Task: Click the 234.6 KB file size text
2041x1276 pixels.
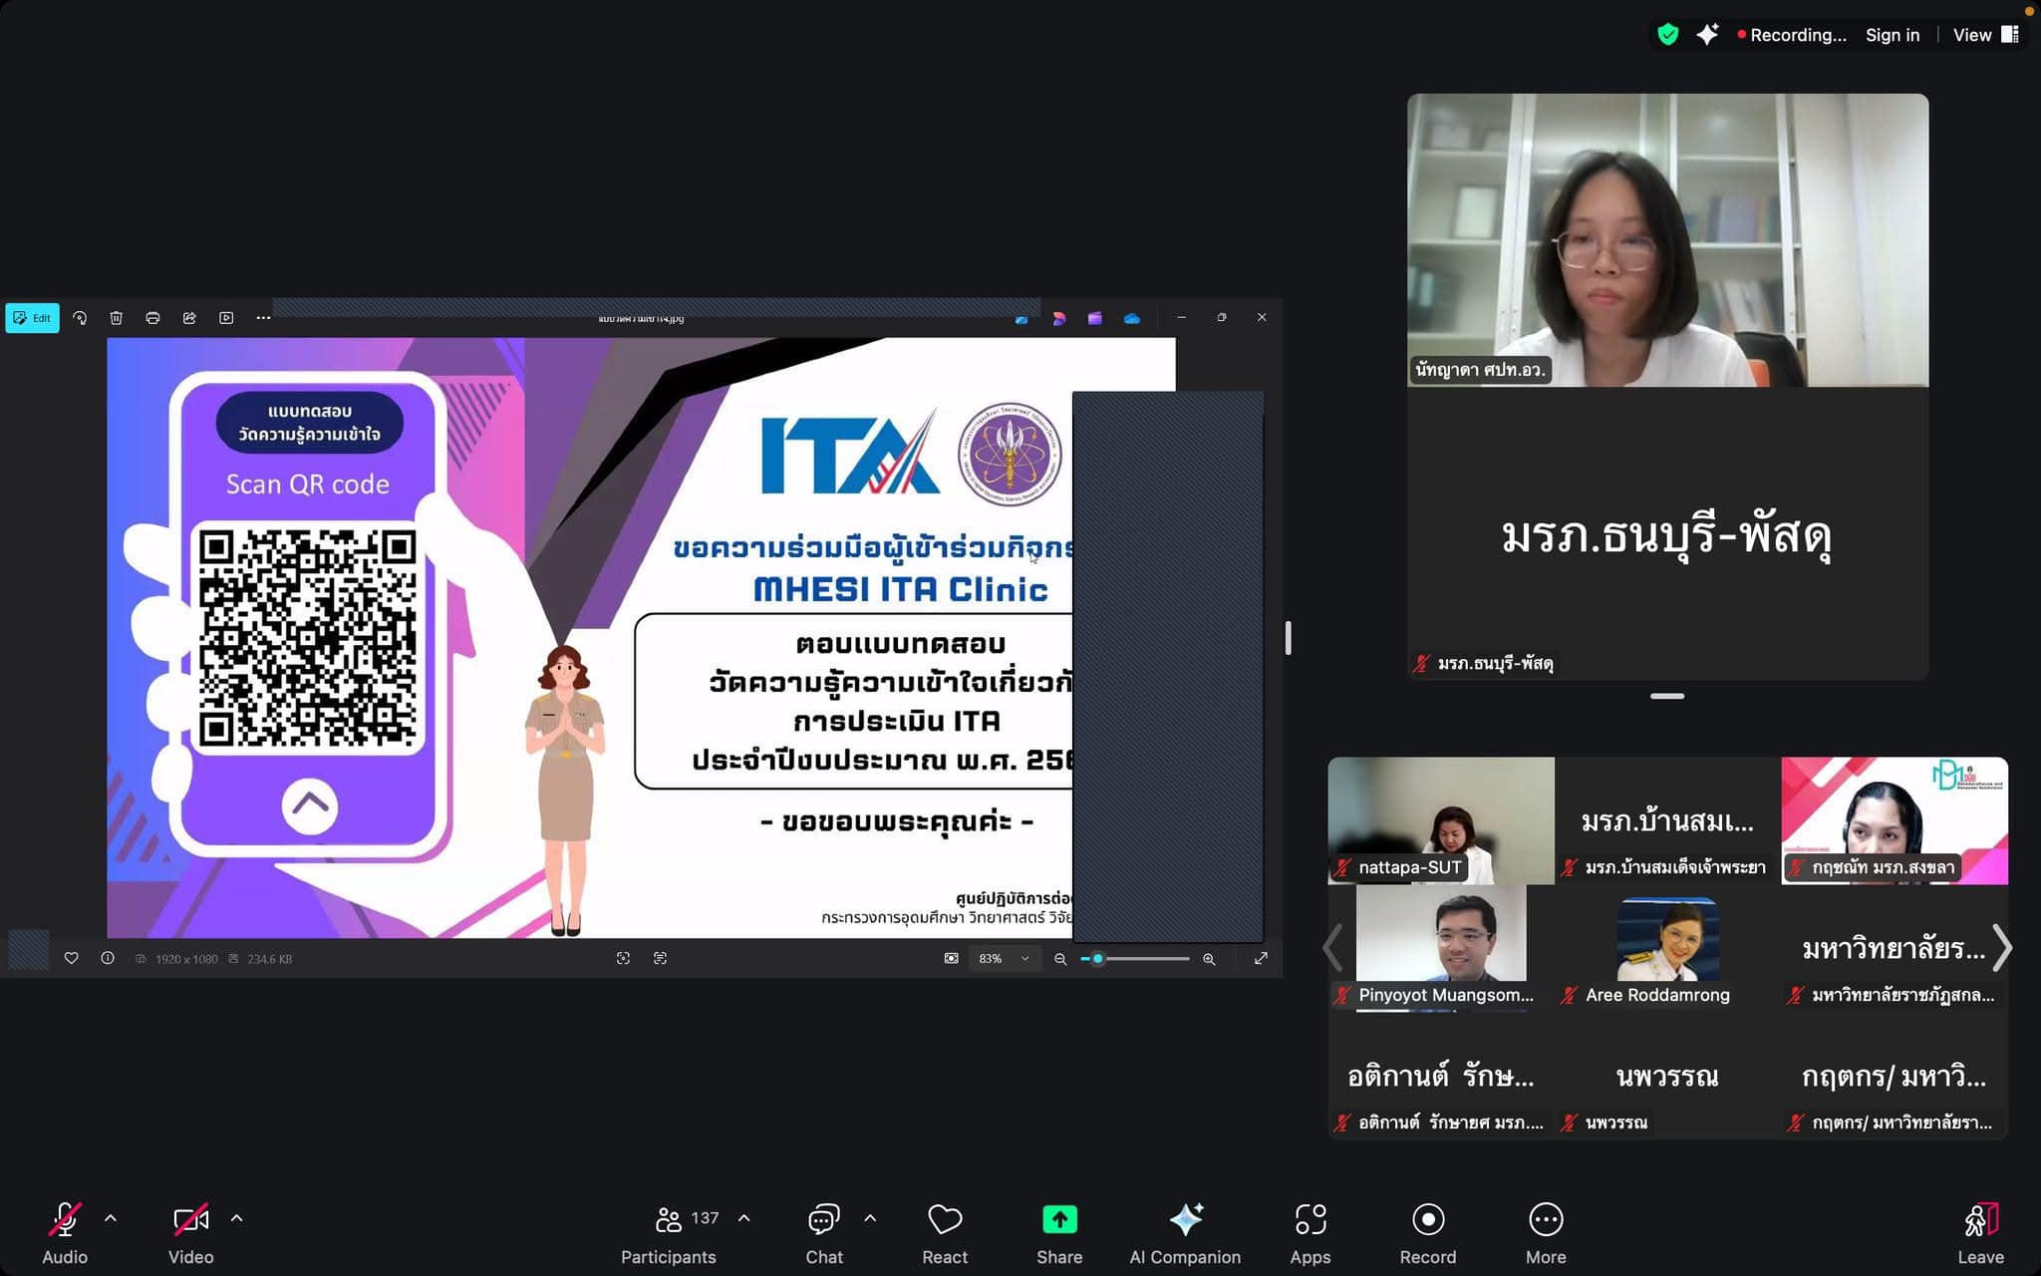Action: coord(269,959)
